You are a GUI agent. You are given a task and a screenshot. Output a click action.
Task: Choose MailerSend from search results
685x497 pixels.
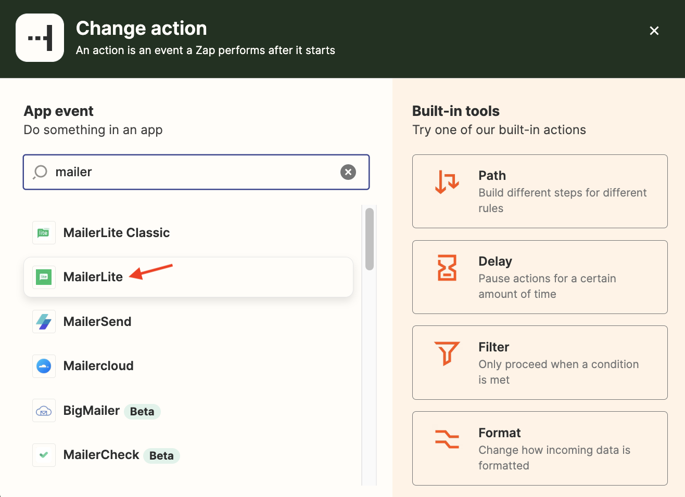tap(97, 322)
